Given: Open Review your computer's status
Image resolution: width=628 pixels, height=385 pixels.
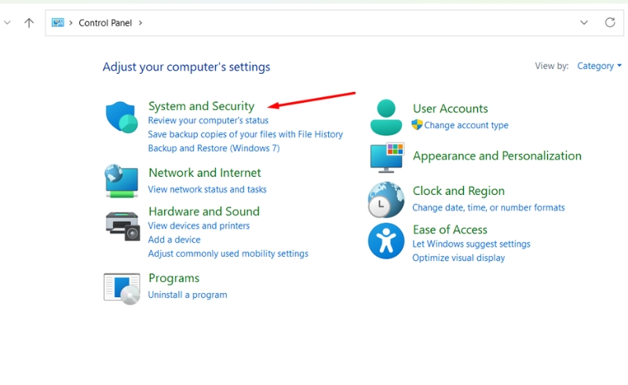Looking at the screenshot, I should tap(208, 120).
